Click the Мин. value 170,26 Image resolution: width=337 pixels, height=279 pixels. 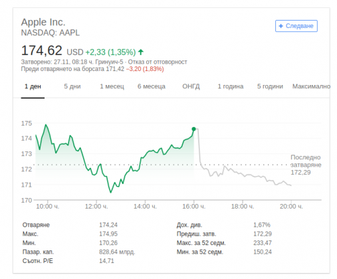[108, 243]
